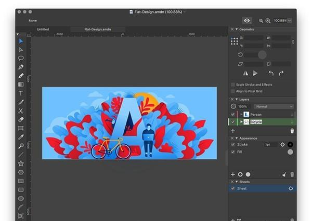Add a new layer with plus button
The width and height of the screenshot is (312, 221).
(x=232, y=131)
